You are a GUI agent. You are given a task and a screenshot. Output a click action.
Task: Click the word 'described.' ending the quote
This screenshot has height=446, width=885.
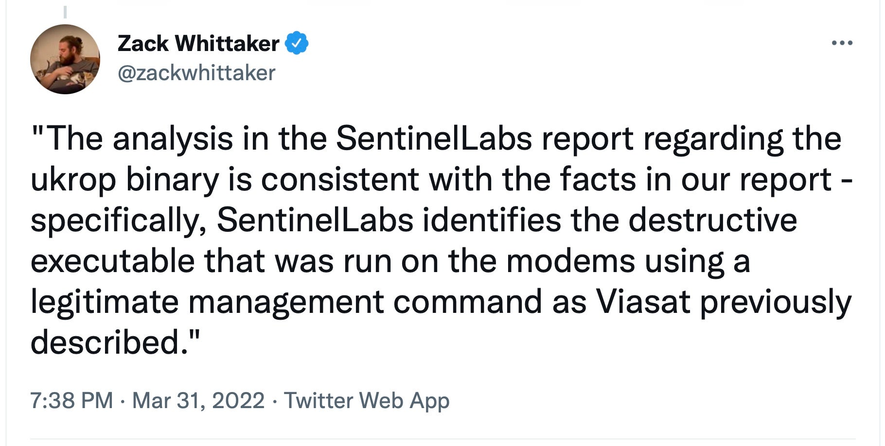point(115,343)
